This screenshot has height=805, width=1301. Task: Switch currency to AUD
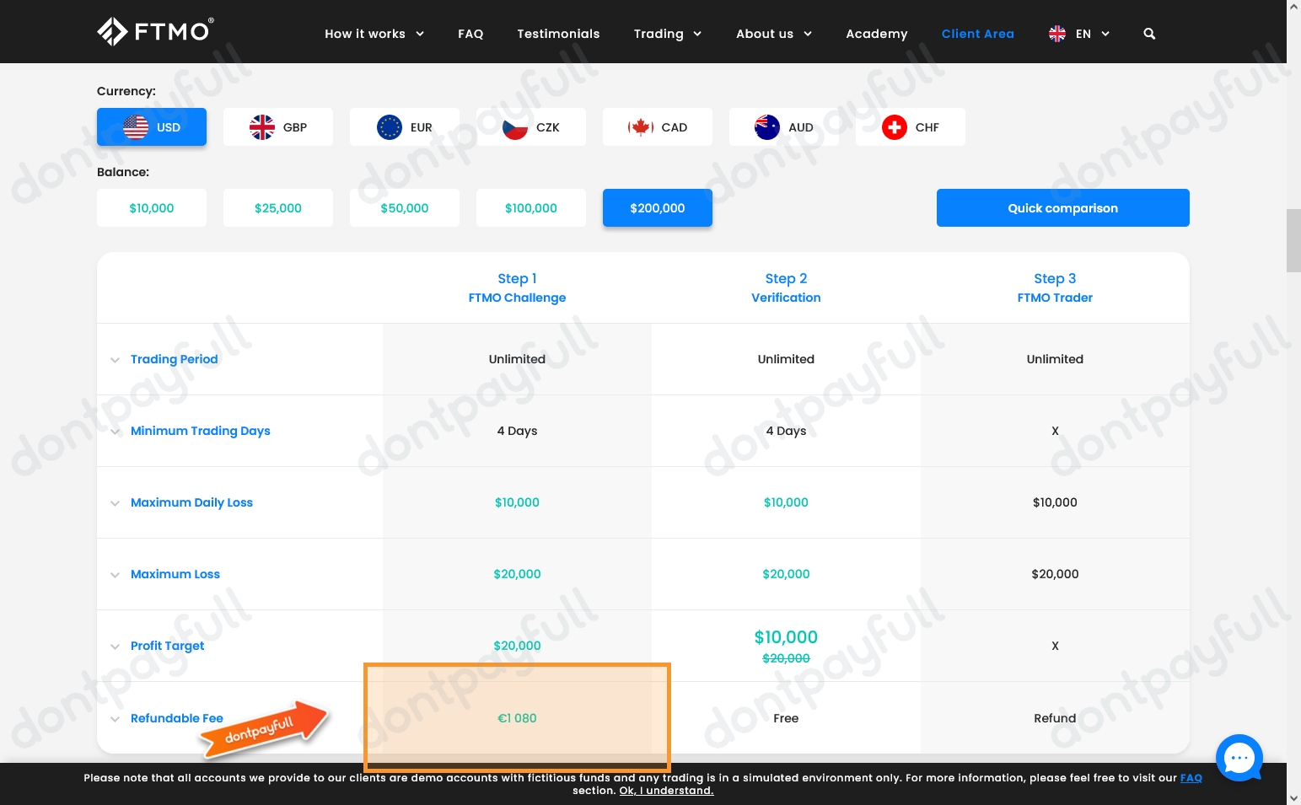pos(783,126)
